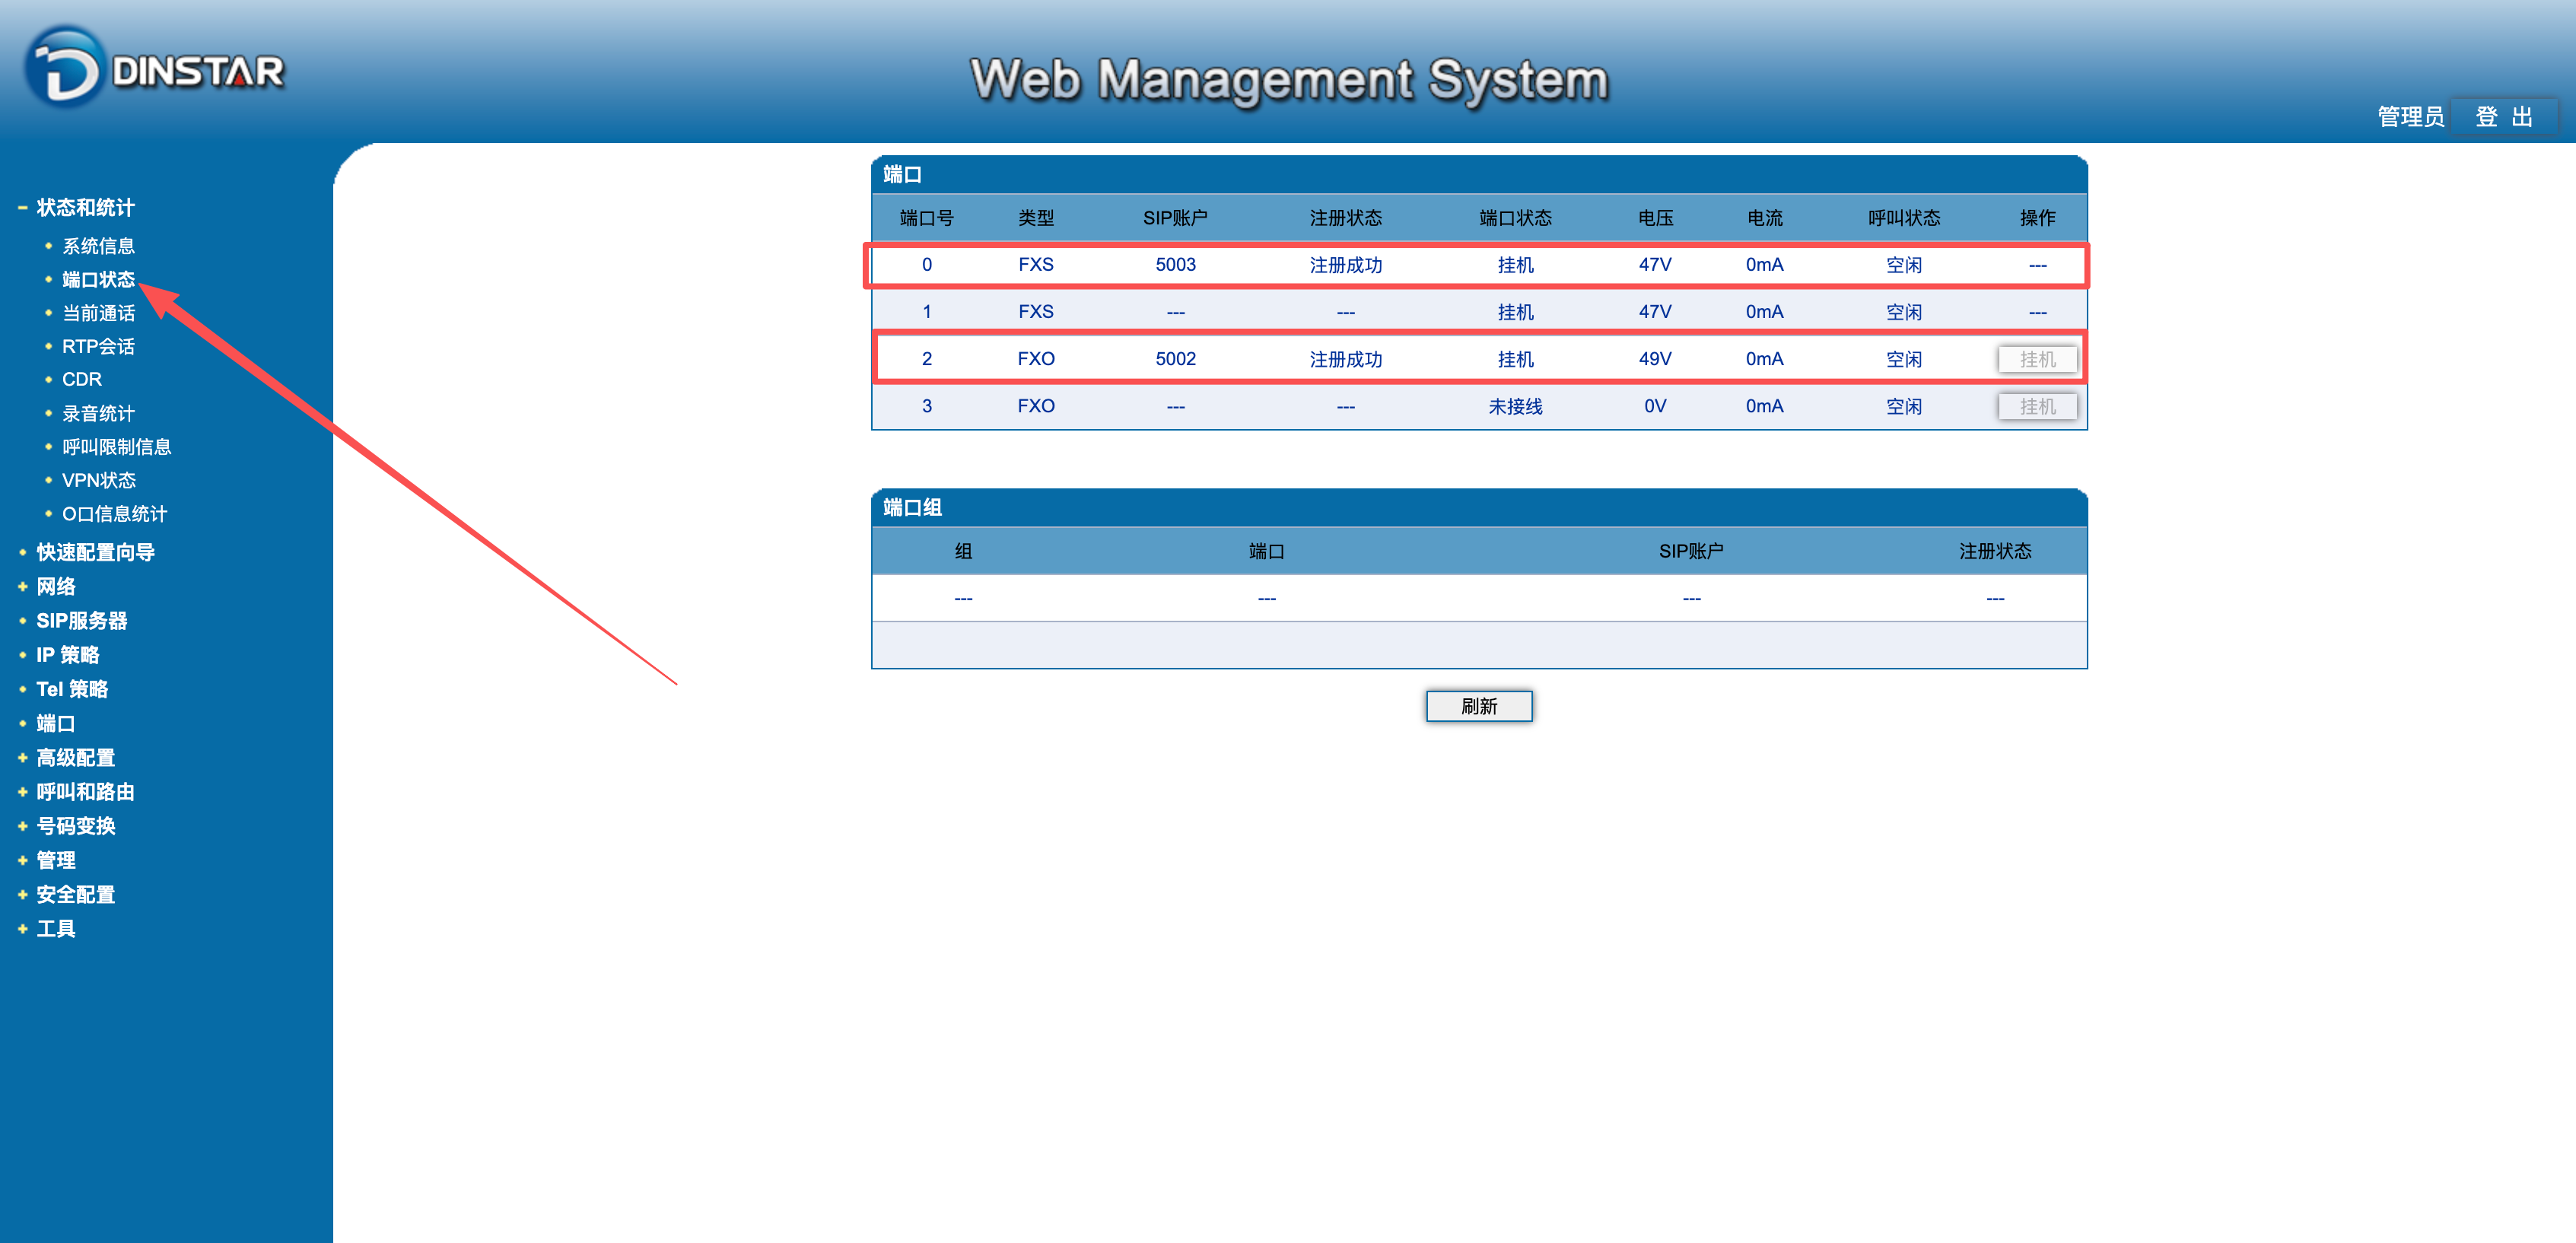Click the 电压 column header
This screenshot has width=2576, height=1243.
pos(1655,218)
